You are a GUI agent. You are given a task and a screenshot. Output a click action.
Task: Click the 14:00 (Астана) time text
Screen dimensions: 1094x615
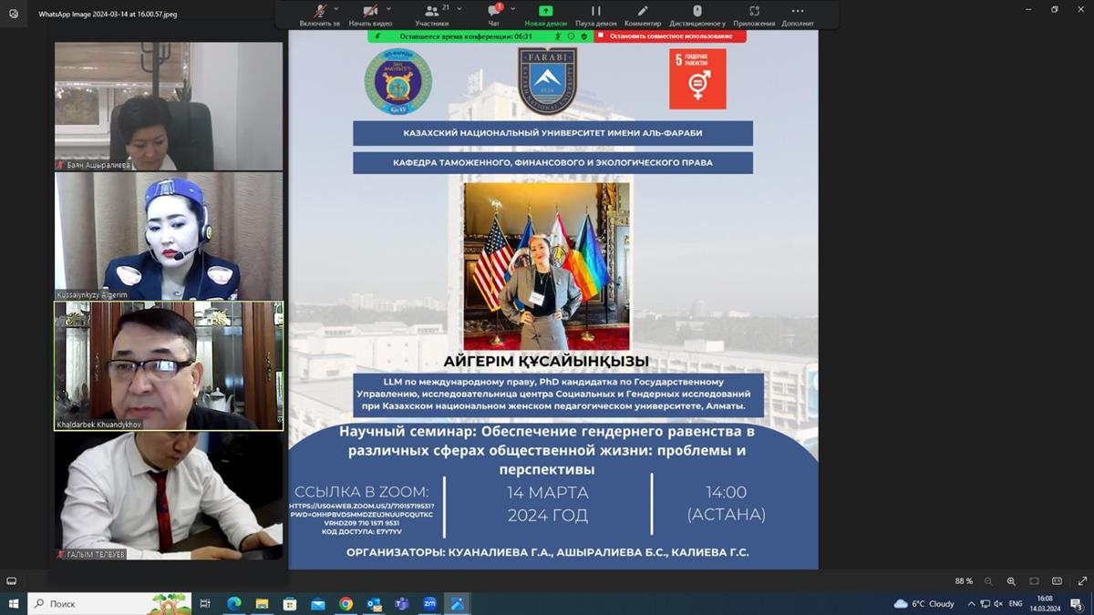click(x=726, y=504)
